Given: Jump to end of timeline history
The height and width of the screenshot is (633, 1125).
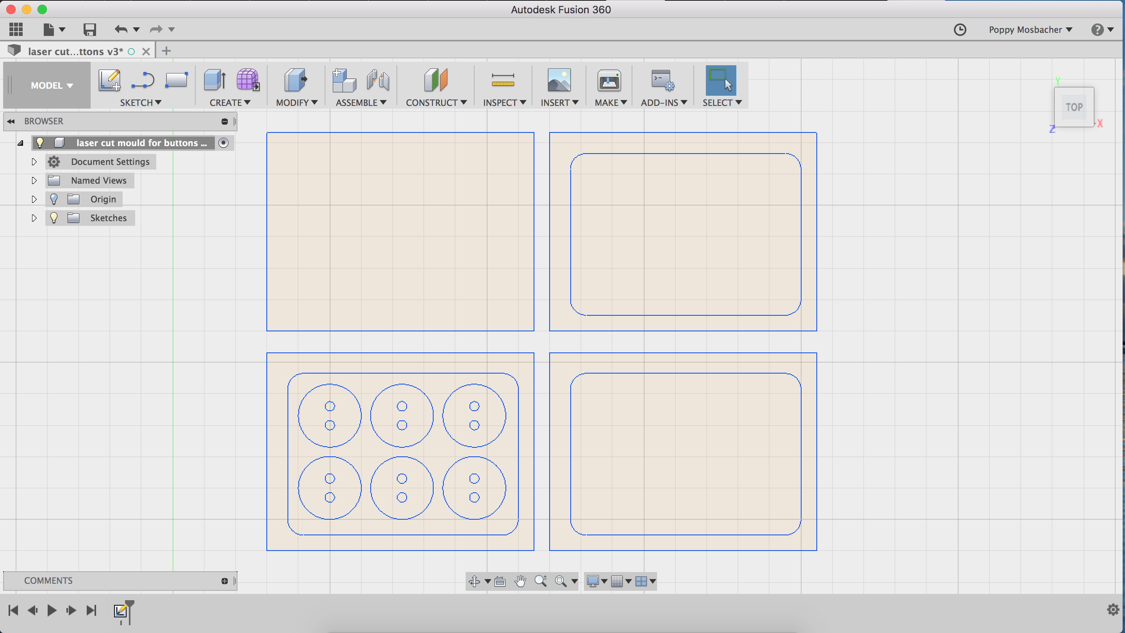Looking at the screenshot, I should [x=92, y=610].
